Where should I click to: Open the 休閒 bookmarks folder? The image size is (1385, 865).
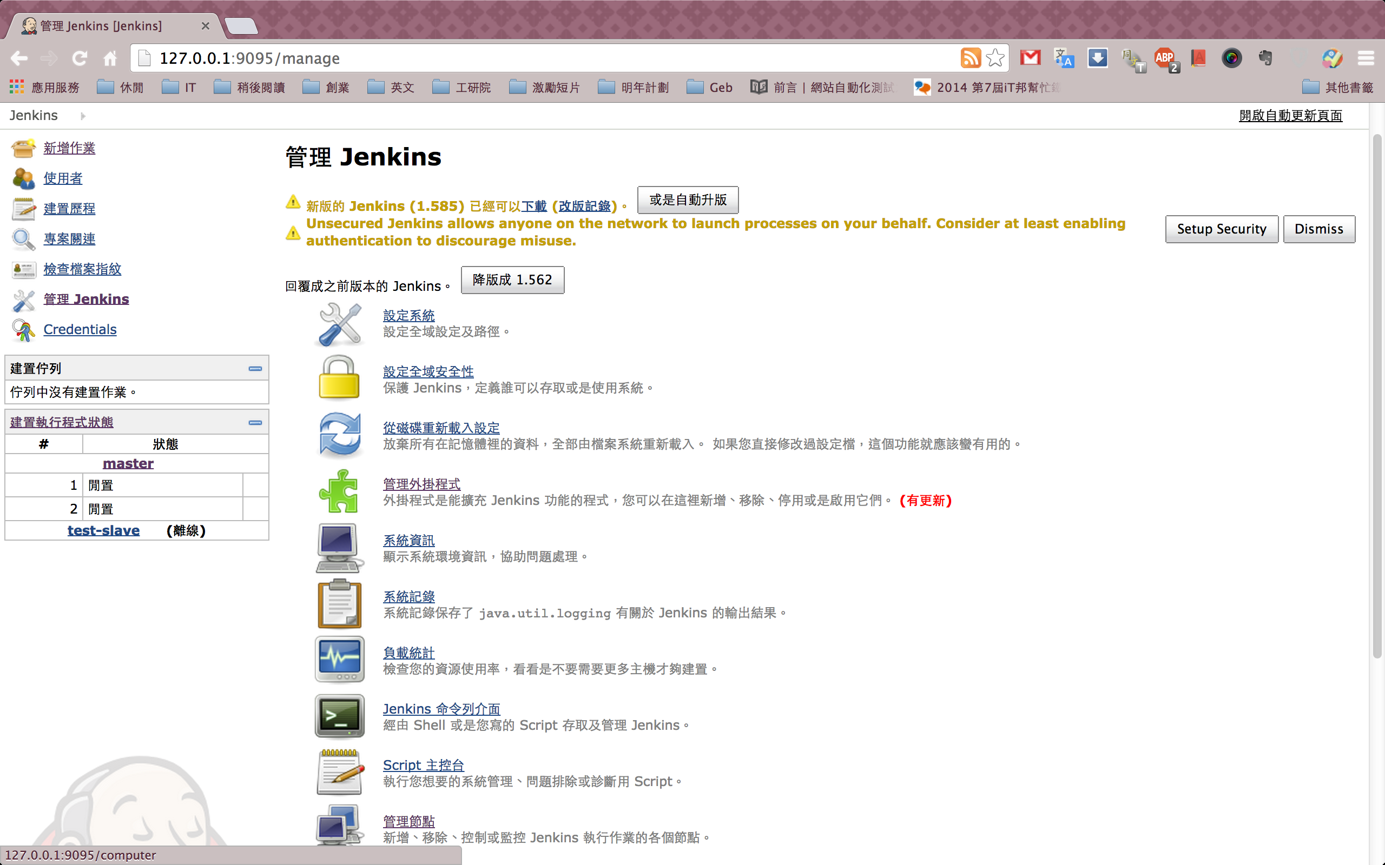121,88
